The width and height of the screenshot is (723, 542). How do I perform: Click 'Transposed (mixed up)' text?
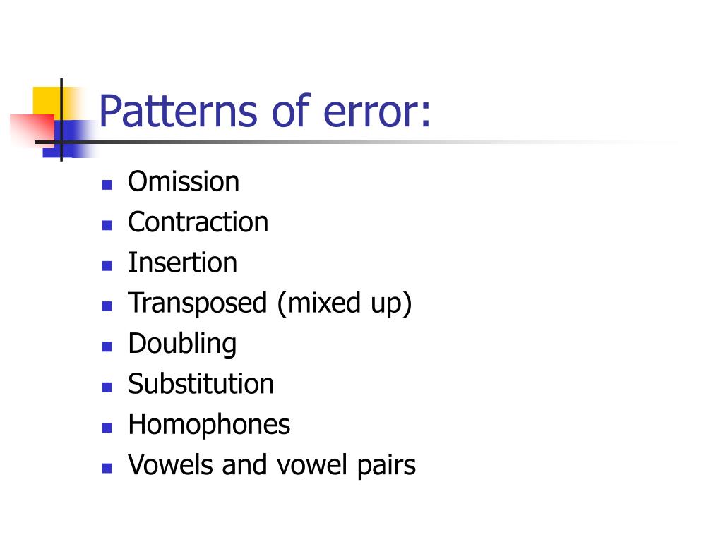tap(270, 303)
